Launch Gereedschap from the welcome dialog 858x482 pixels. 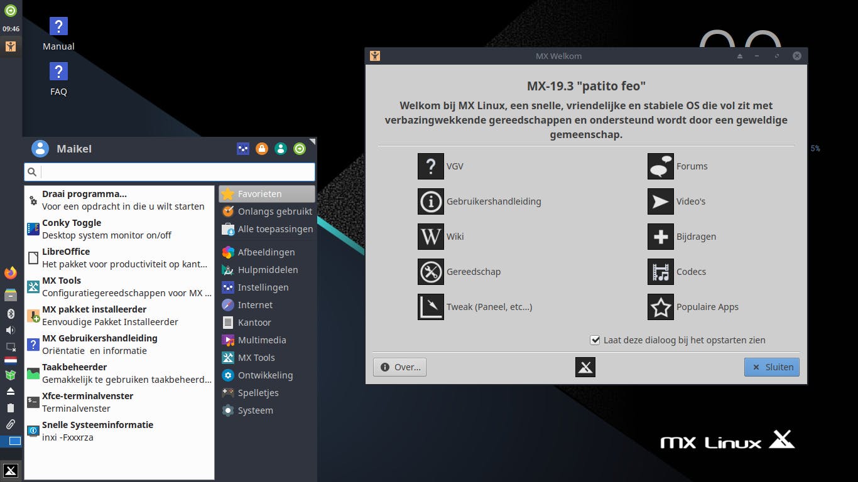[459, 272]
